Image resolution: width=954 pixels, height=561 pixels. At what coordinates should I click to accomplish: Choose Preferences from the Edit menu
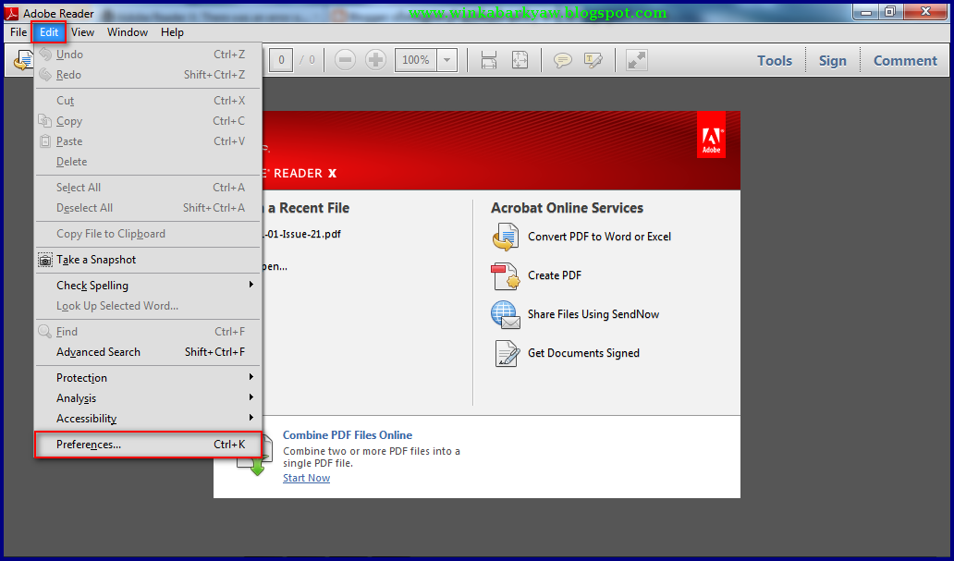click(149, 445)
